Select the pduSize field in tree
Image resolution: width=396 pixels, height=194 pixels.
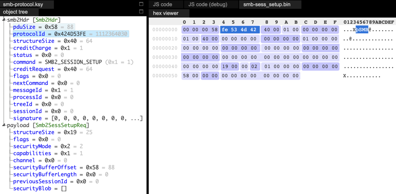point(44,27)
